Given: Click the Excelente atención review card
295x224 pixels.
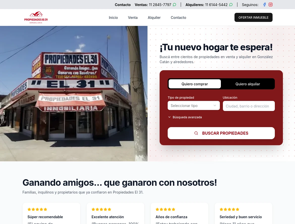Looking at the screenshot, I should point(115,213).
